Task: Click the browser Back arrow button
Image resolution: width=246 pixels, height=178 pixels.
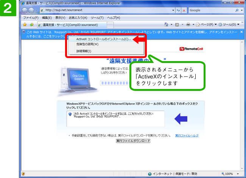Action: coord(25,10)
